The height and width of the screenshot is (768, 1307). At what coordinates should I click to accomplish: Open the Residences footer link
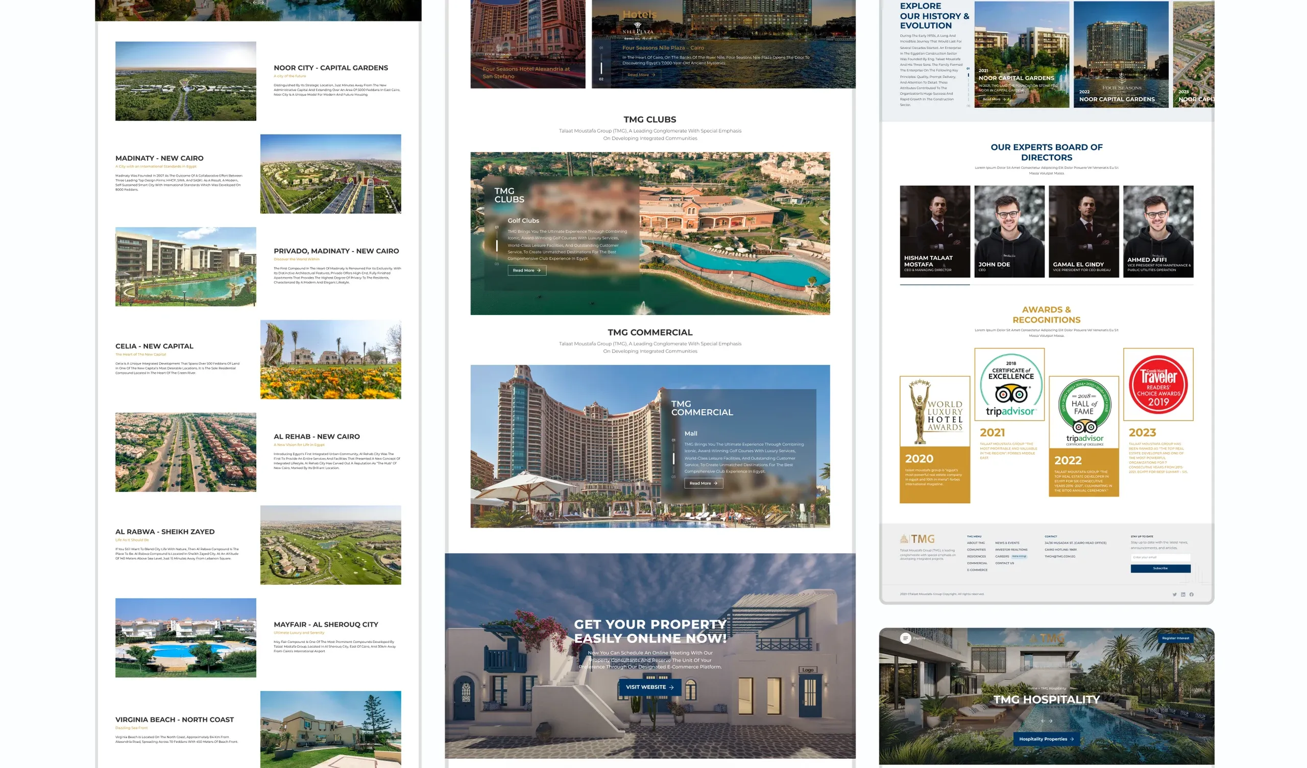pyautogui.click(x=976, y=556)
